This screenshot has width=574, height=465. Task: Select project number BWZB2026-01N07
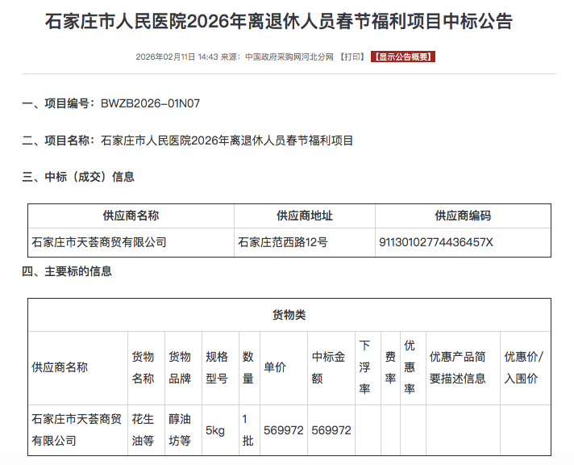[150, 103]
